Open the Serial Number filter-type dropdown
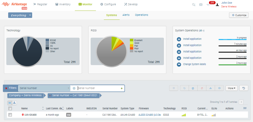The image size is (253, 122). pyautogui.click(x=44, y=88)
